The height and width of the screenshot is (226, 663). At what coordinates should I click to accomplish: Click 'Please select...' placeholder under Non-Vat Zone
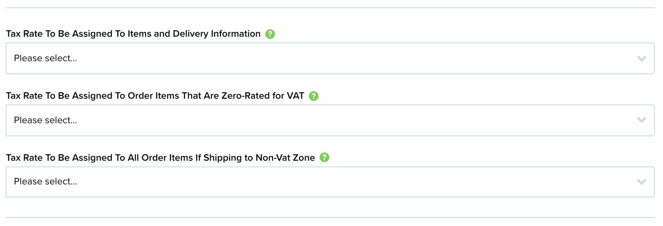point(45,182)
